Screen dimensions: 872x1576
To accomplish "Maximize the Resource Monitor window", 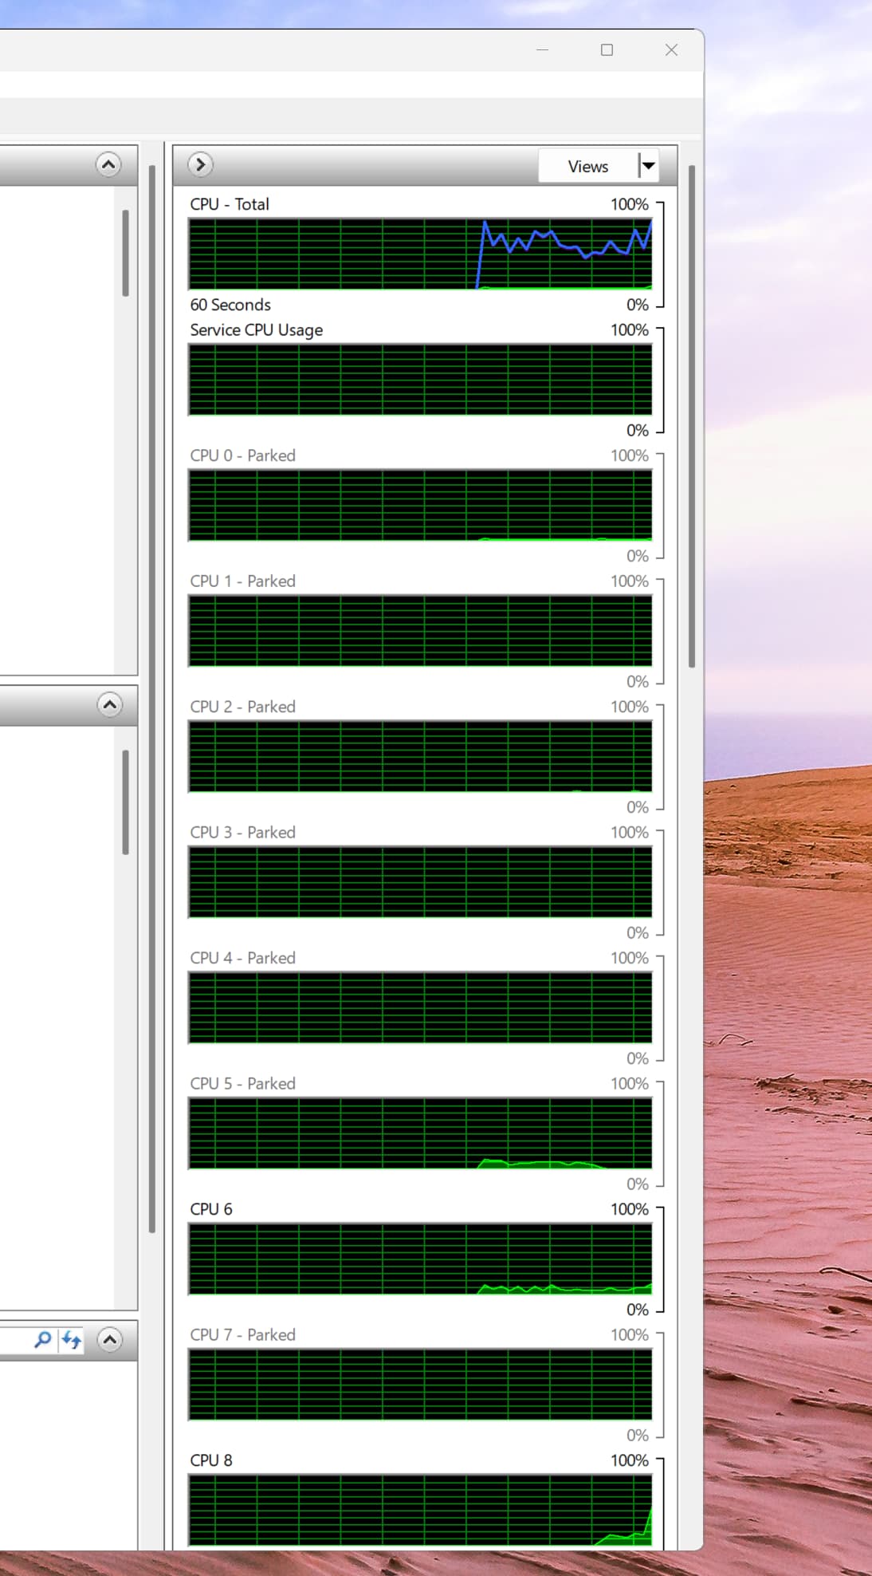I will [607, 50].
